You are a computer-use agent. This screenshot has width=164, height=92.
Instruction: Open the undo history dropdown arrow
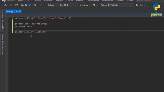[x=38, y=5]
